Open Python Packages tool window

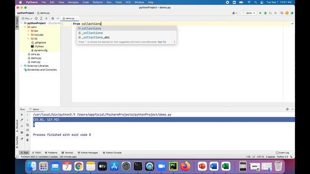[88, 153]
